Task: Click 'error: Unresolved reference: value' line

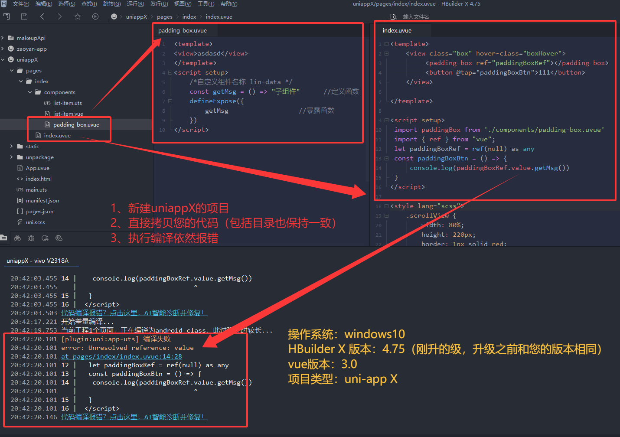Action: tap(127, 348)
